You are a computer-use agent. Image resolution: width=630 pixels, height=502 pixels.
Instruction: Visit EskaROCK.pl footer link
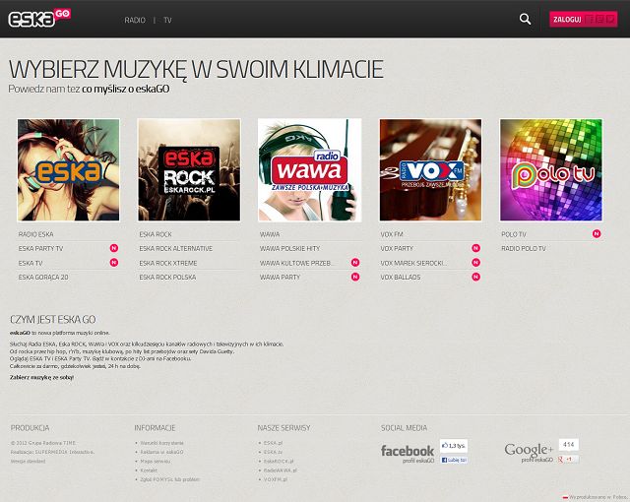(279, 462)
